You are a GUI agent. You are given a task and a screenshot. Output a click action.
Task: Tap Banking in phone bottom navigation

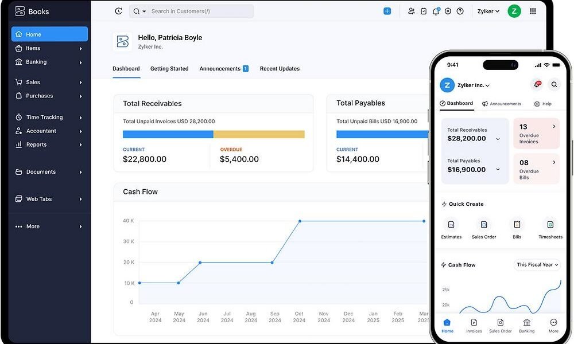click(x=527, y=326)
